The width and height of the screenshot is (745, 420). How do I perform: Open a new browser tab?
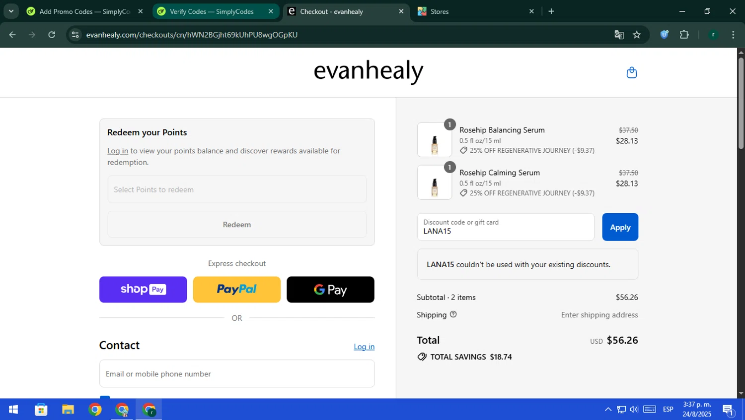tap(551, 11)
